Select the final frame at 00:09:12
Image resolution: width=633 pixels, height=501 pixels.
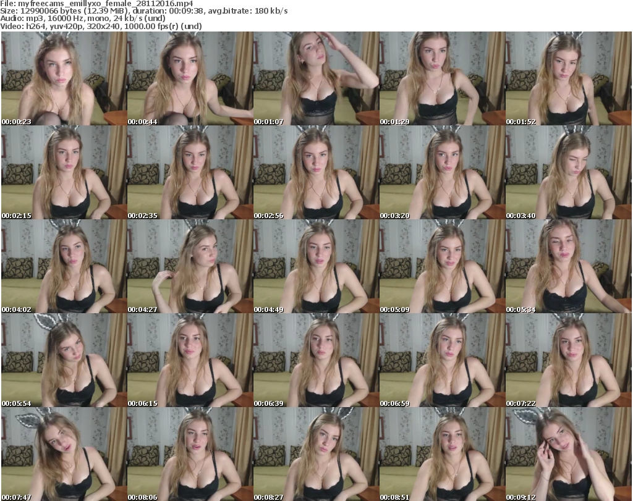(x=569, y=454)
